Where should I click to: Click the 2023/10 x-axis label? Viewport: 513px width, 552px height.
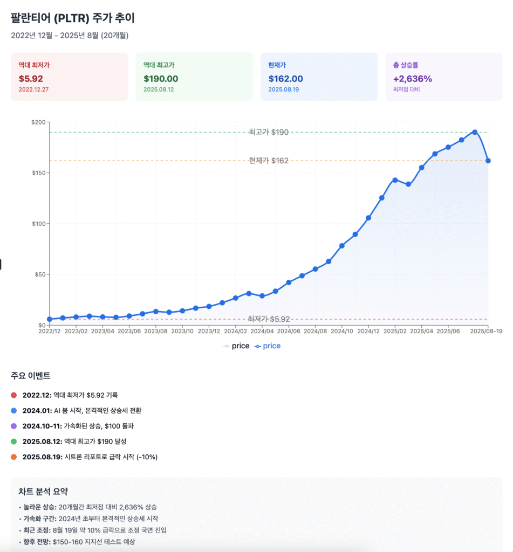coord(182,332)
